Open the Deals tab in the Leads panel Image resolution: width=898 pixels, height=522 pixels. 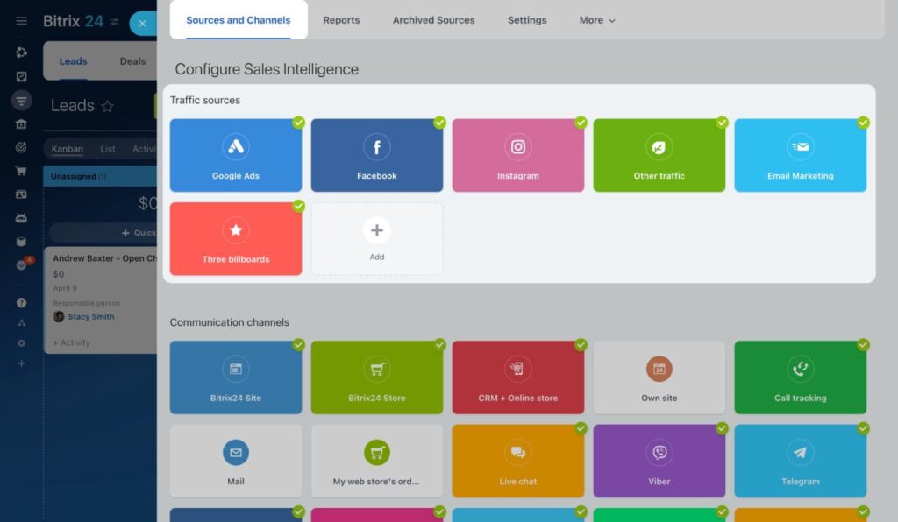(x=132, y=61)
